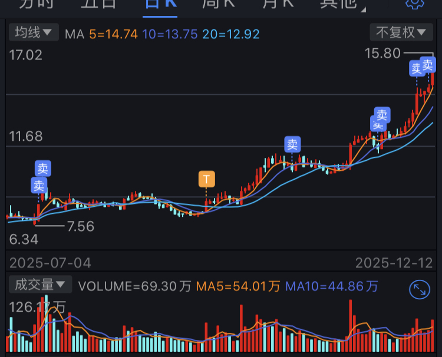Screen dimensions: 442x357
Task: Tap the volume MA10=44.86万 readout
Action: point(331,286)
